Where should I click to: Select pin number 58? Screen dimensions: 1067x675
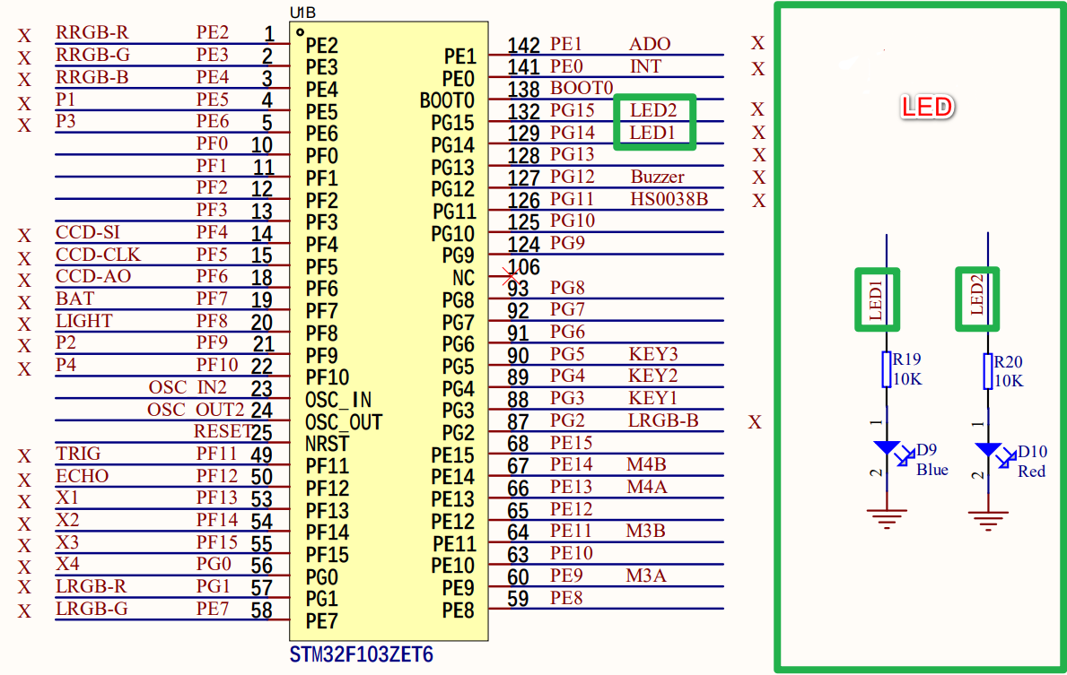tap(261, 610)
